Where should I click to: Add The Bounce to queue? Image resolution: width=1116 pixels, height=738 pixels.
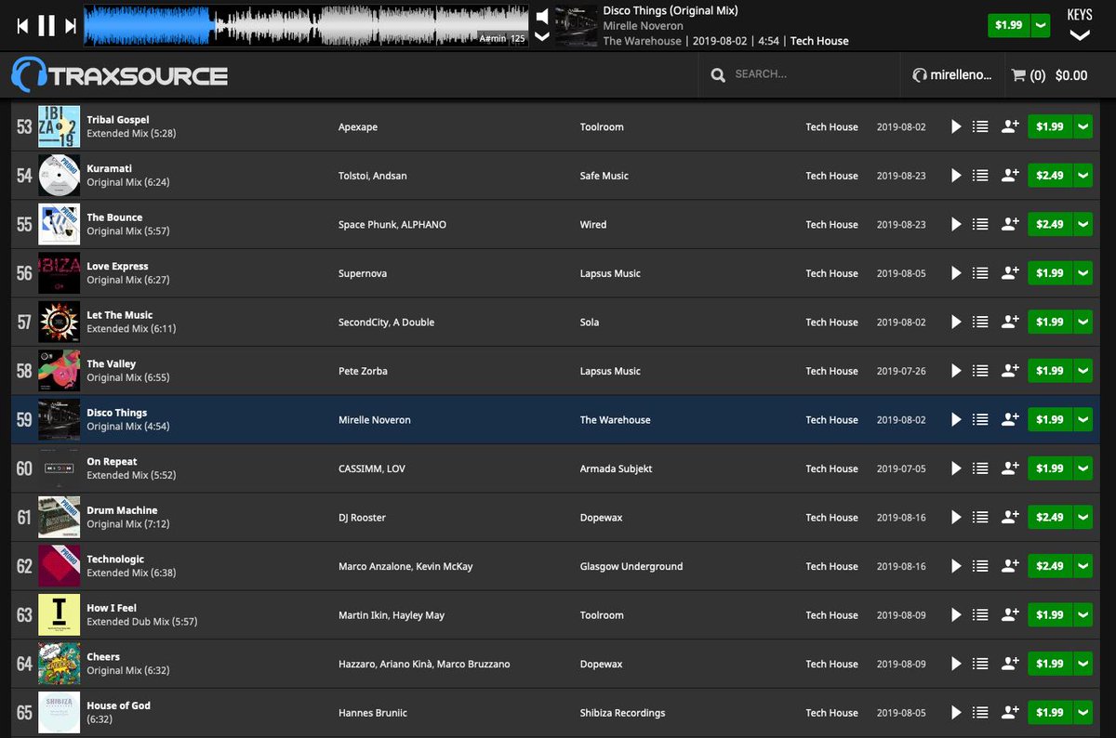[x=979, y=224]
